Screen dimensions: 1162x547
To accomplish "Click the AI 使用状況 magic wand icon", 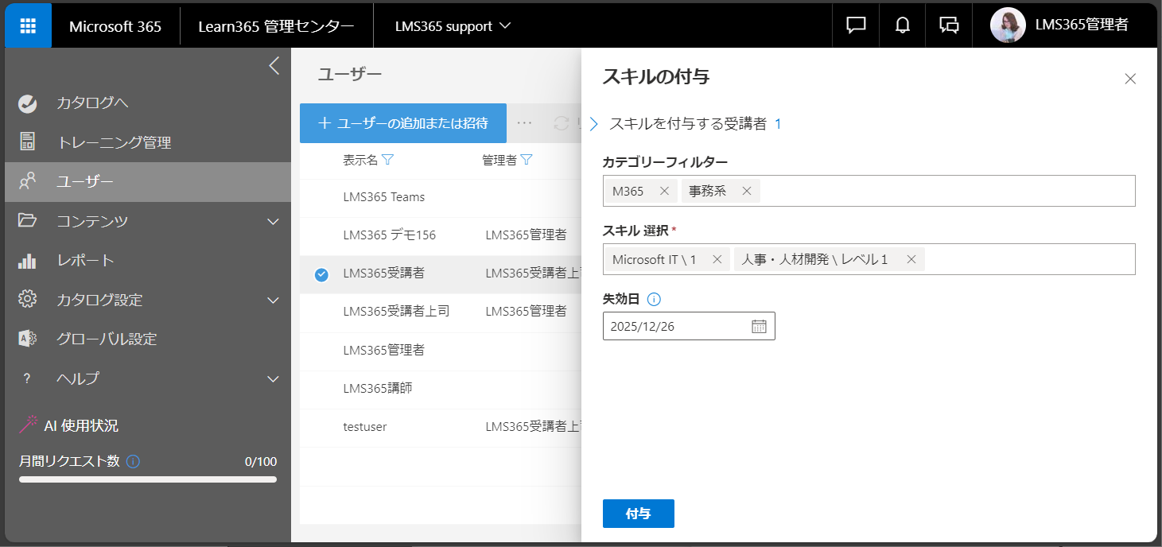I will tap(29, 425).
